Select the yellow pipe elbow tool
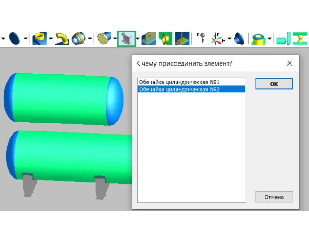This screenshot has height=241, width=309. click(x=62, y=39)
